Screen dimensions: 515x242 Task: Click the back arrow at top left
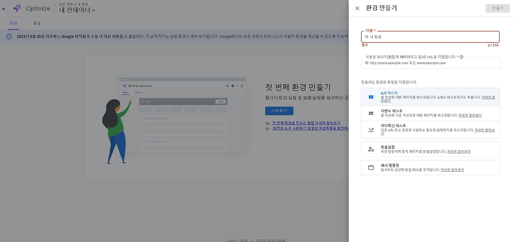(x=4, y=8)
